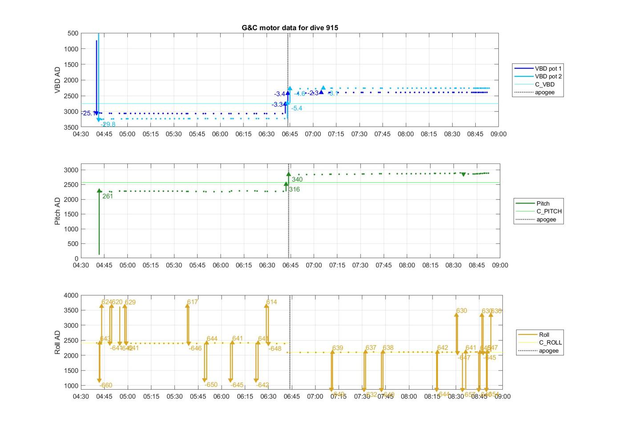The image size is (623, 438).
Task: Click the "-660" roll data label
Action: pyautogui.click(x=106, y=385)
